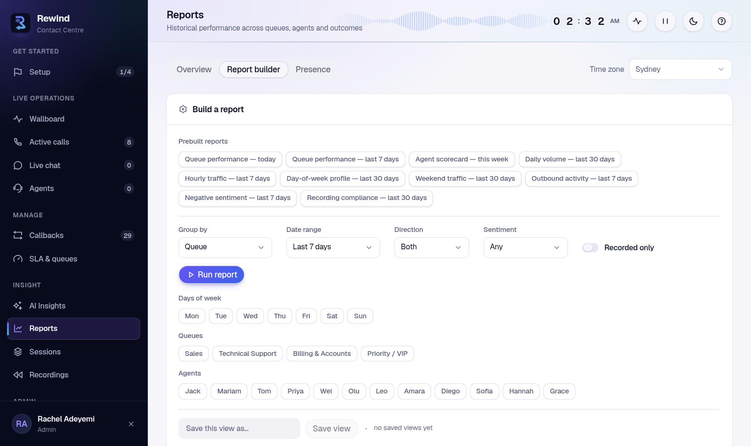
Task: Open Live chat in sidebar
Action: click(x=74, y=165)
